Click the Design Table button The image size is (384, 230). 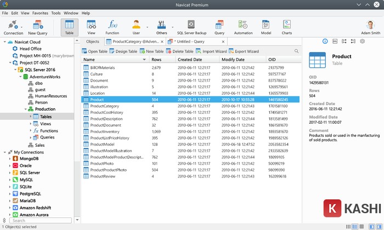(123, 51)
